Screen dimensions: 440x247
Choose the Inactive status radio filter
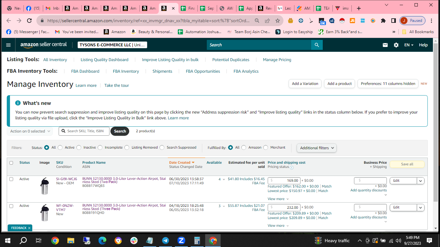click(x=79, y=148)
